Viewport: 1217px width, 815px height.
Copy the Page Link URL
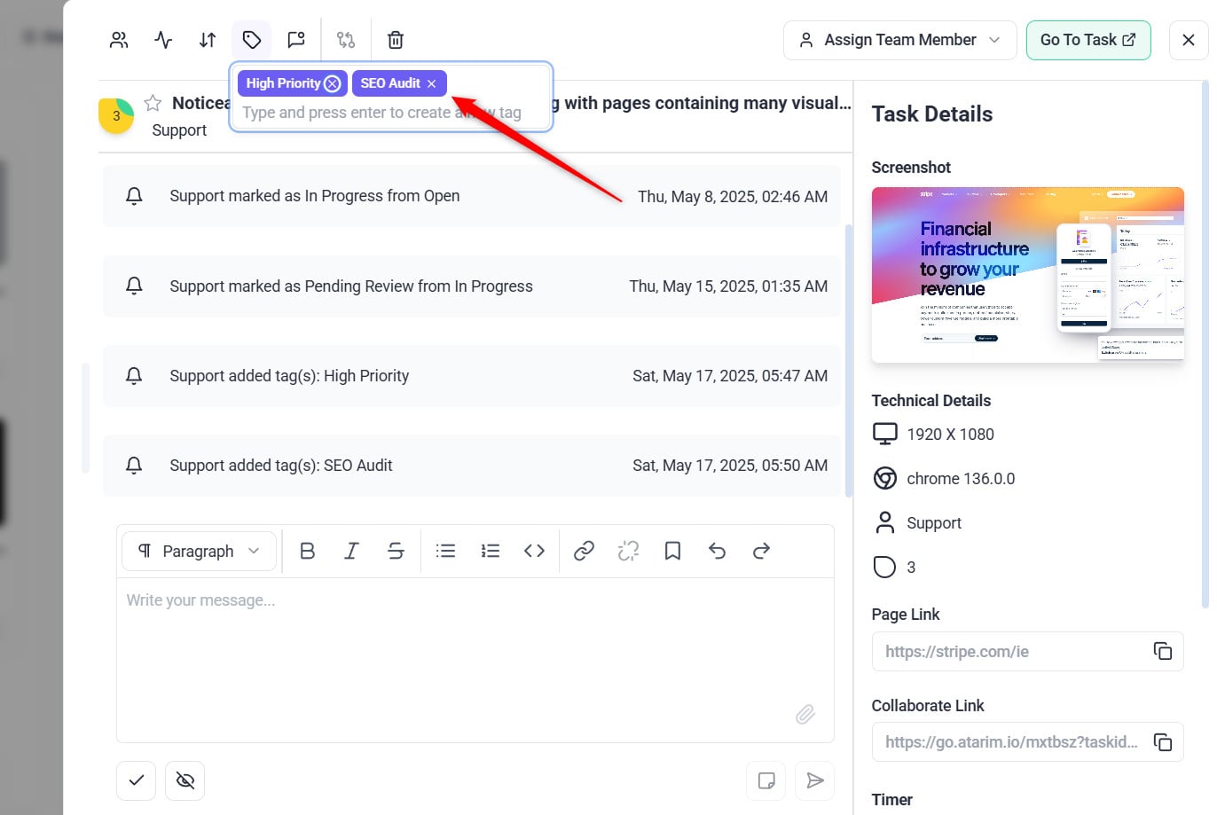1162,651
